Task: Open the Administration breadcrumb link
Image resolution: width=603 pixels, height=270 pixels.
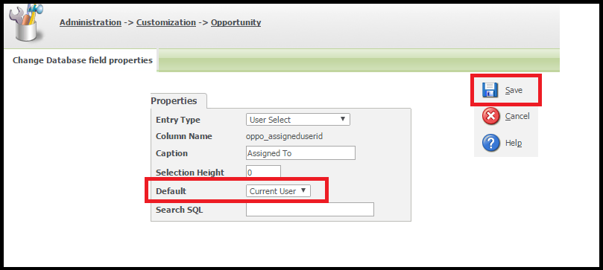Action: click(x=90, y=22)
